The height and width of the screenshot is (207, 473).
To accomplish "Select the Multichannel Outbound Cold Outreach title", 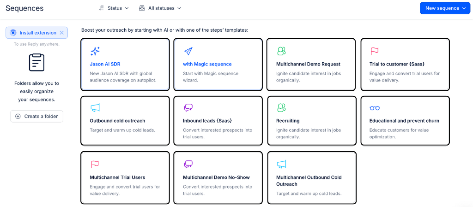I will click(x=309, y=181).
